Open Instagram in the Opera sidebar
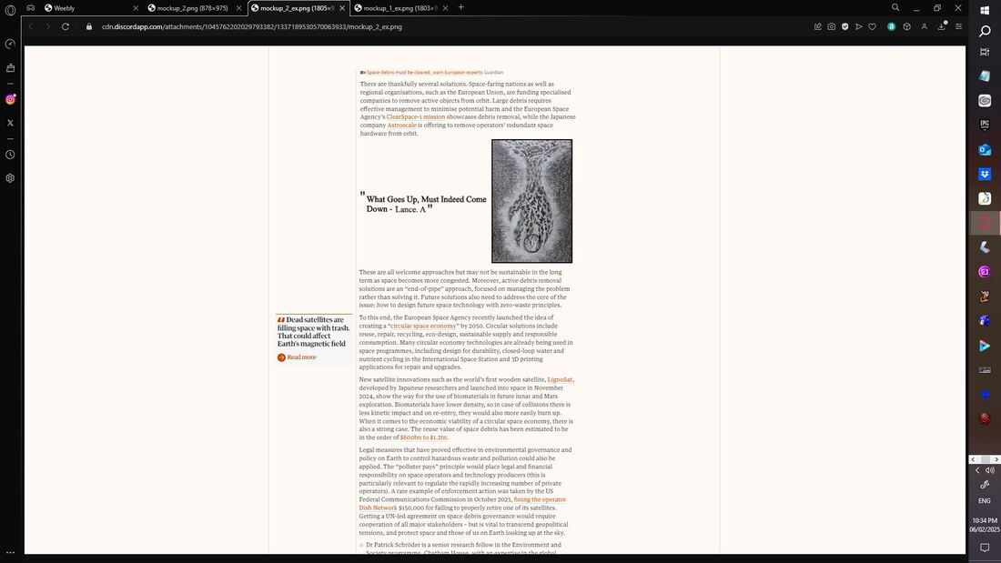Screen dimensions: 1001x563 [x=10, y=99]
